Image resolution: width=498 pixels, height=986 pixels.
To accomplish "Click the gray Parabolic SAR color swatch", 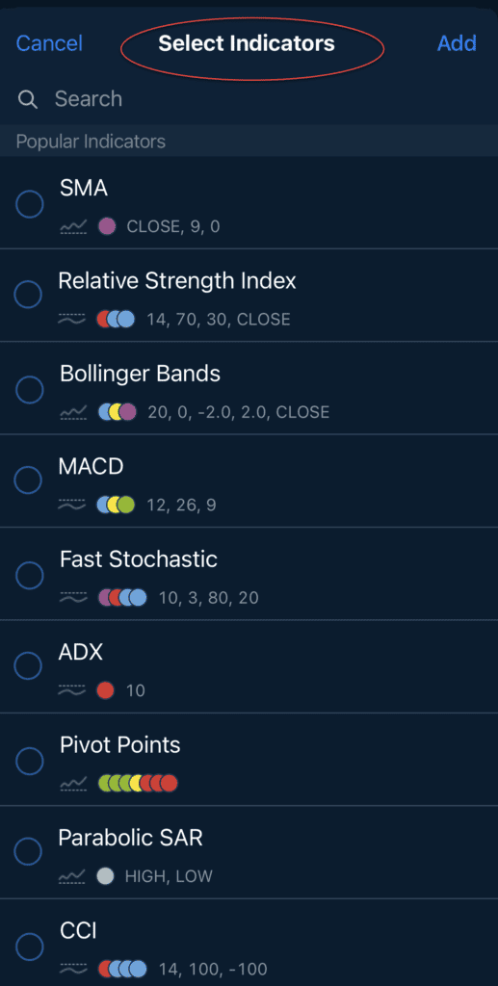I will [106, 876].
